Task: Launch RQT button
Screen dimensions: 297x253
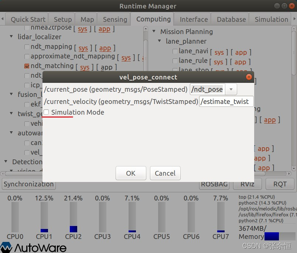Action: click(280, 184)
